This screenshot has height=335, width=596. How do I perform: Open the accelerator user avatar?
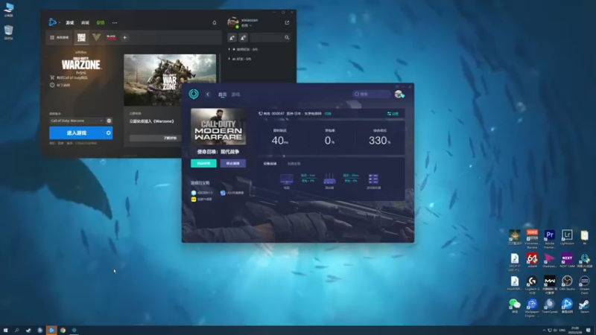[x=399, y=95]
